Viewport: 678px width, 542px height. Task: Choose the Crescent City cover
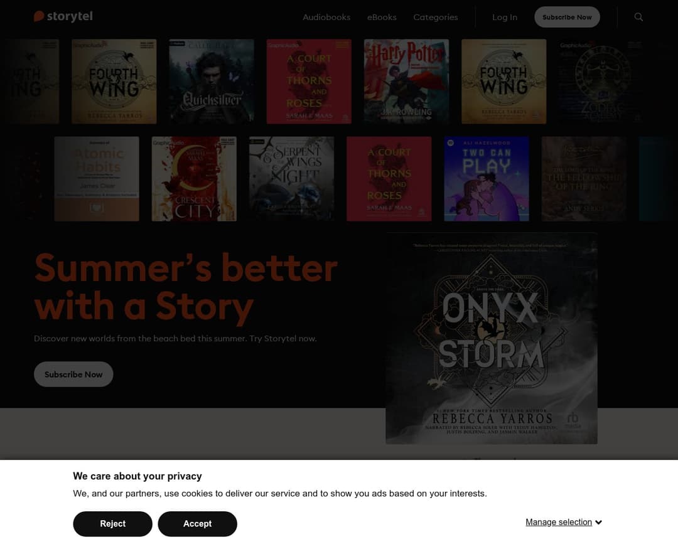[x=194, y=179]
